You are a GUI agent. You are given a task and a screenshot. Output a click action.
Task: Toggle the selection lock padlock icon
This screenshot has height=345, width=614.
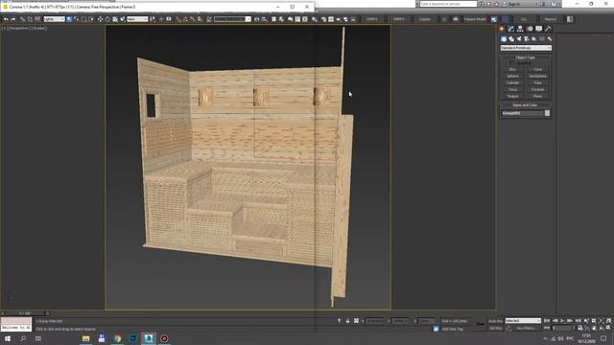[347, 321]
